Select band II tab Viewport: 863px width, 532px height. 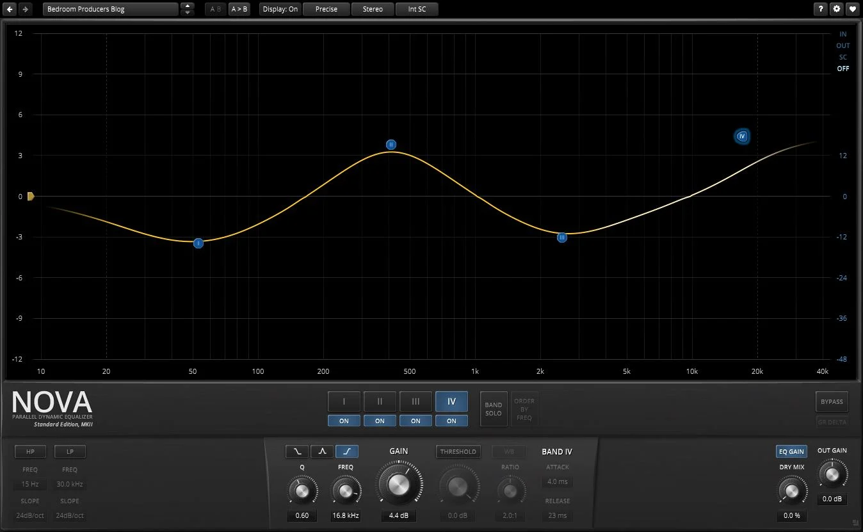click(380, 401)
